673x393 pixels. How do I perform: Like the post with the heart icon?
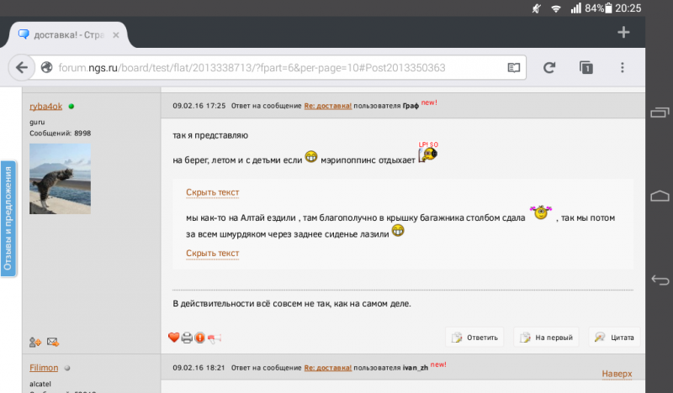click(x=174, y=338)
